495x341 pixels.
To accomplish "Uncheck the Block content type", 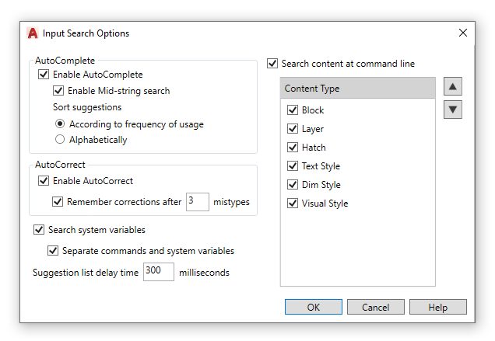I will pyautogui.click(x=293, y=110).
